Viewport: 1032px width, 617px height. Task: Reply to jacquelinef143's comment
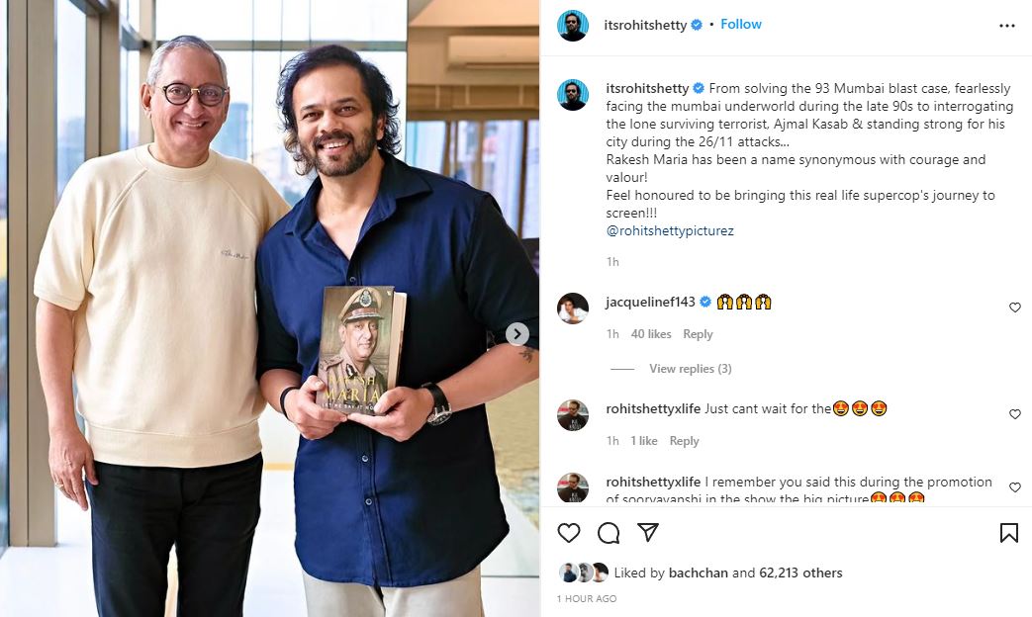click(x=698, y=334)
